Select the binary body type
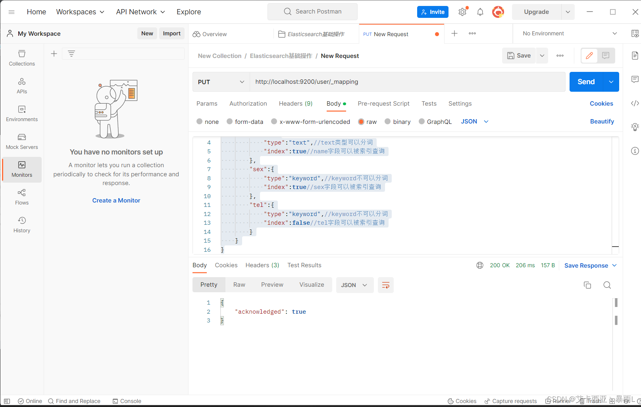This screenshot has height=407, width=641. click(398, 122)
